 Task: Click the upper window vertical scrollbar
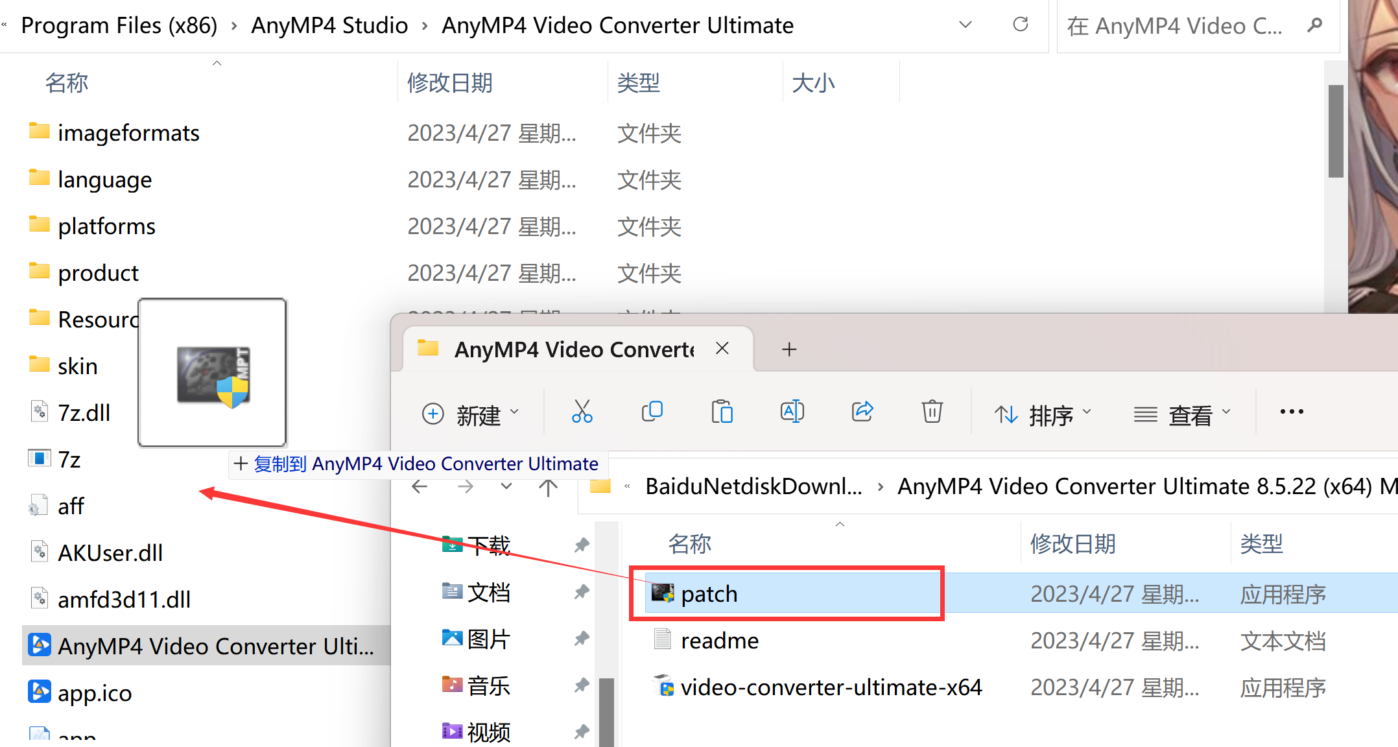click(1335, 130)
